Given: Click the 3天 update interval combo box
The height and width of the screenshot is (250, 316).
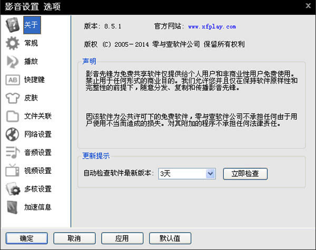Looking at the screenshot, I should pyautogui.click(x=182, y=174).
